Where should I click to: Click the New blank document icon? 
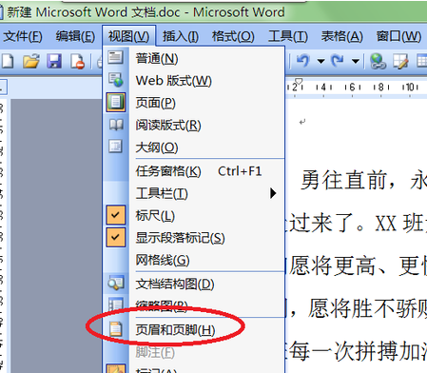tap(8, 61)
